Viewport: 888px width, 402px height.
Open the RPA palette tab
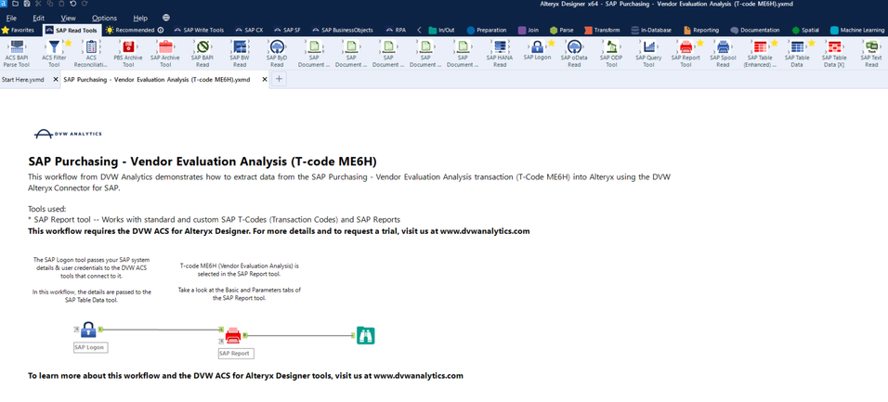point(397,30)
